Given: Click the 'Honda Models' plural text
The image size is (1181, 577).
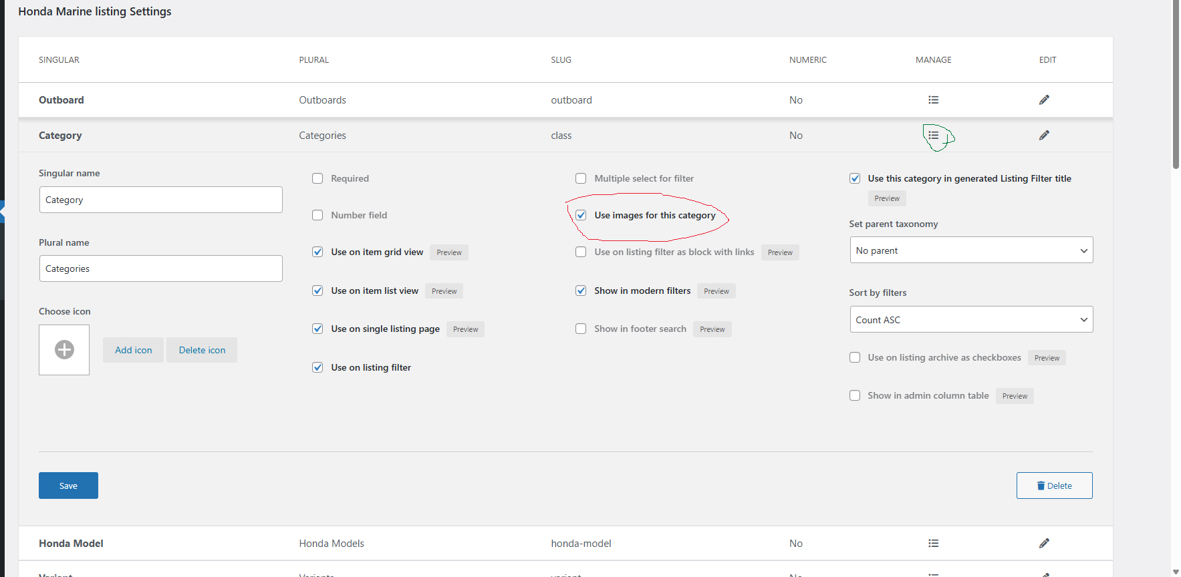Looking at the screenshot, I should 332,544.
